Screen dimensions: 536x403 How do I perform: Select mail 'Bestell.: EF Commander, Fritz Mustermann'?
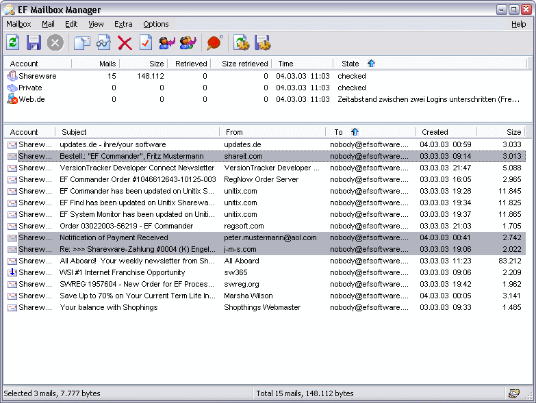pyautogui.click(x=265, y=157)
